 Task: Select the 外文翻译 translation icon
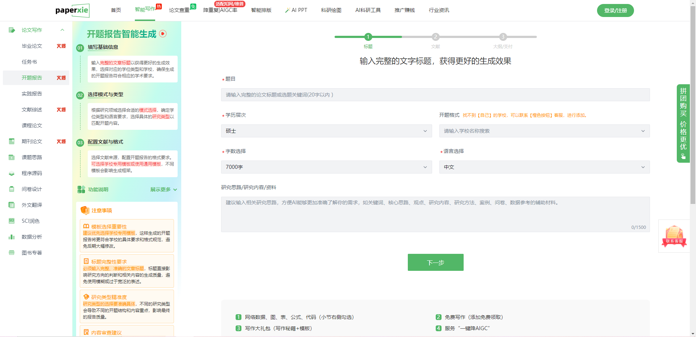(11, 205)
